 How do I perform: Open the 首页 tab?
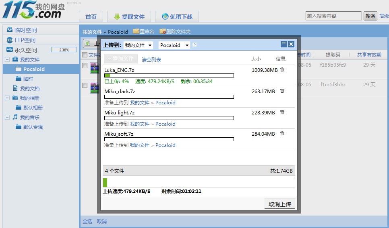pos(91,16)
